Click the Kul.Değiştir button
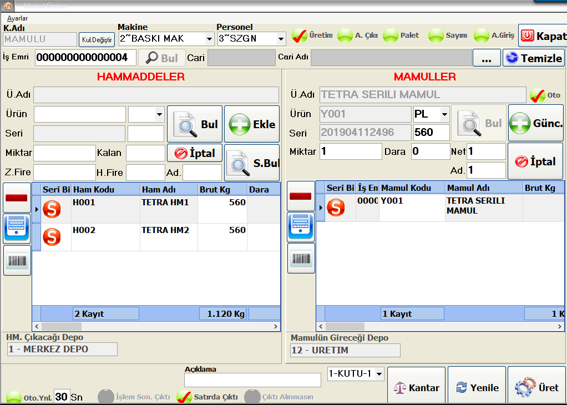 (97, 39)
